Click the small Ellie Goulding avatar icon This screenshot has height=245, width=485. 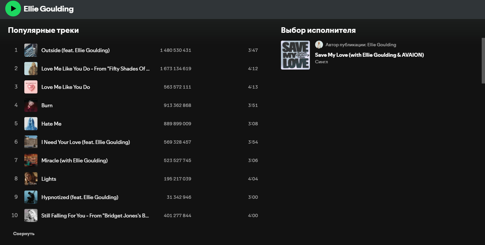(319, 45)
